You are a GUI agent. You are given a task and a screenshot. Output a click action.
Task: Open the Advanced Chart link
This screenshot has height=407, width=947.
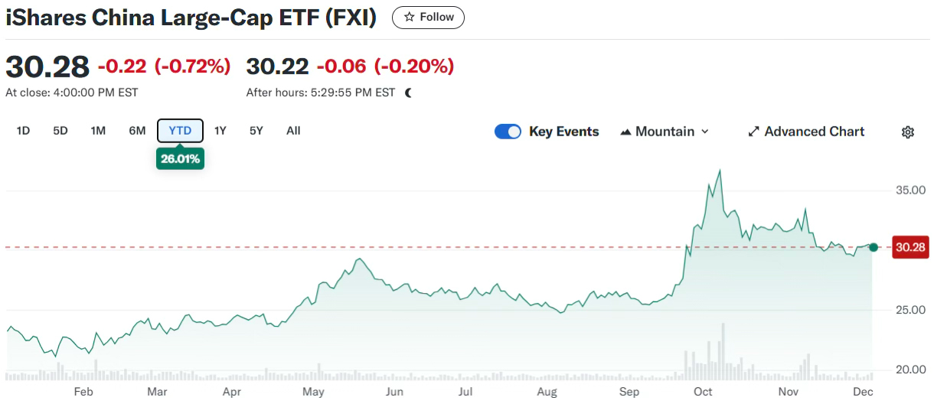[814, 132]
